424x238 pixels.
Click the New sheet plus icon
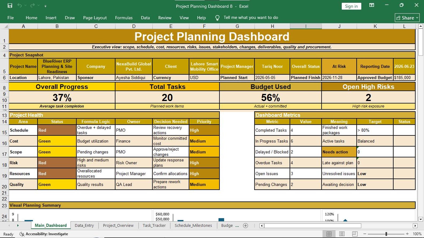click(246, 225)
